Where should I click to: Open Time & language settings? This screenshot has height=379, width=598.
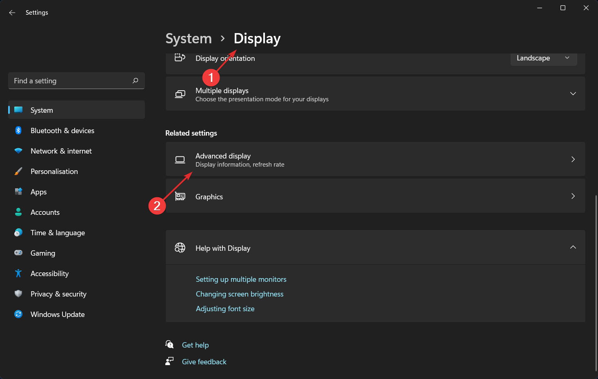58,233
